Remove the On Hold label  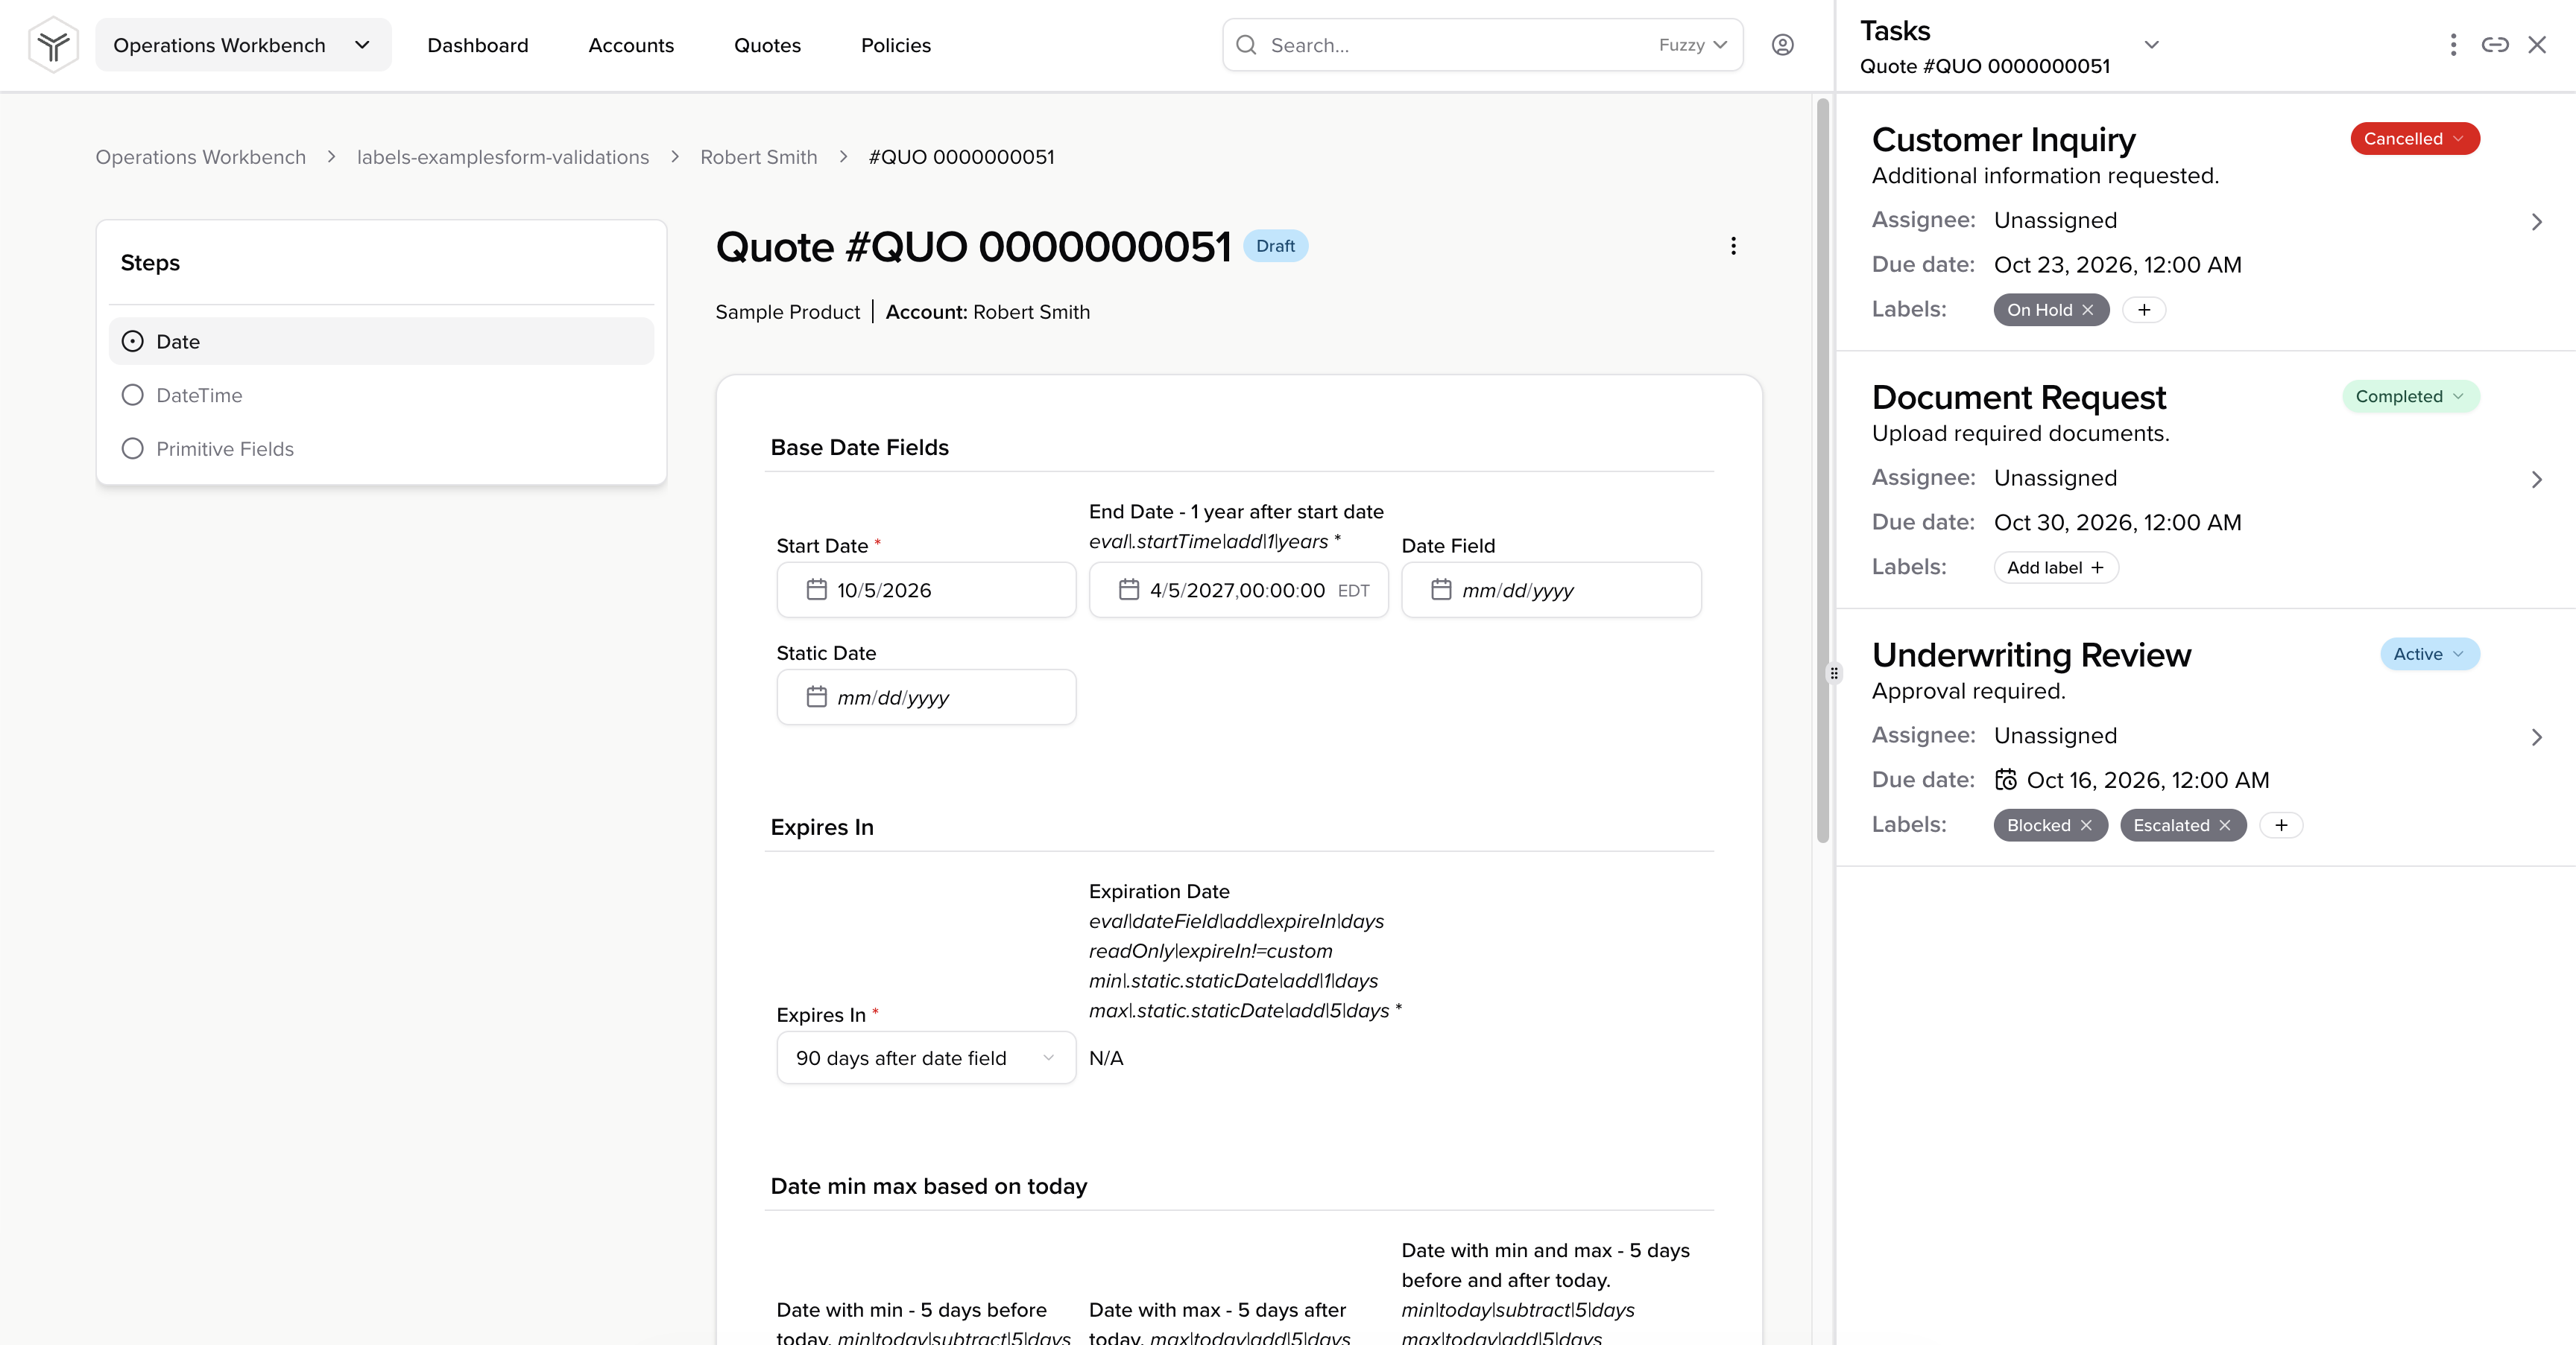pyautogui.click(x=2088, y=310)
